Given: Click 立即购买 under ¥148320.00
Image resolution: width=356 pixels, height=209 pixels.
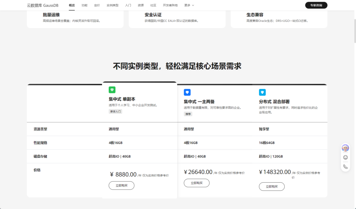Looking at the screenshot, I should coord(272,186).
